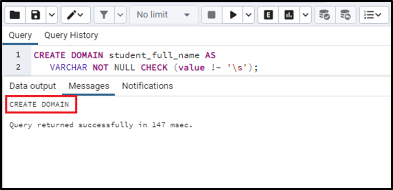Image resolution: width=393 pixels, height=190 pixels.
Task: Expand save options dropdown arrow
Action: pyautogui.click(x=52, y=15)
